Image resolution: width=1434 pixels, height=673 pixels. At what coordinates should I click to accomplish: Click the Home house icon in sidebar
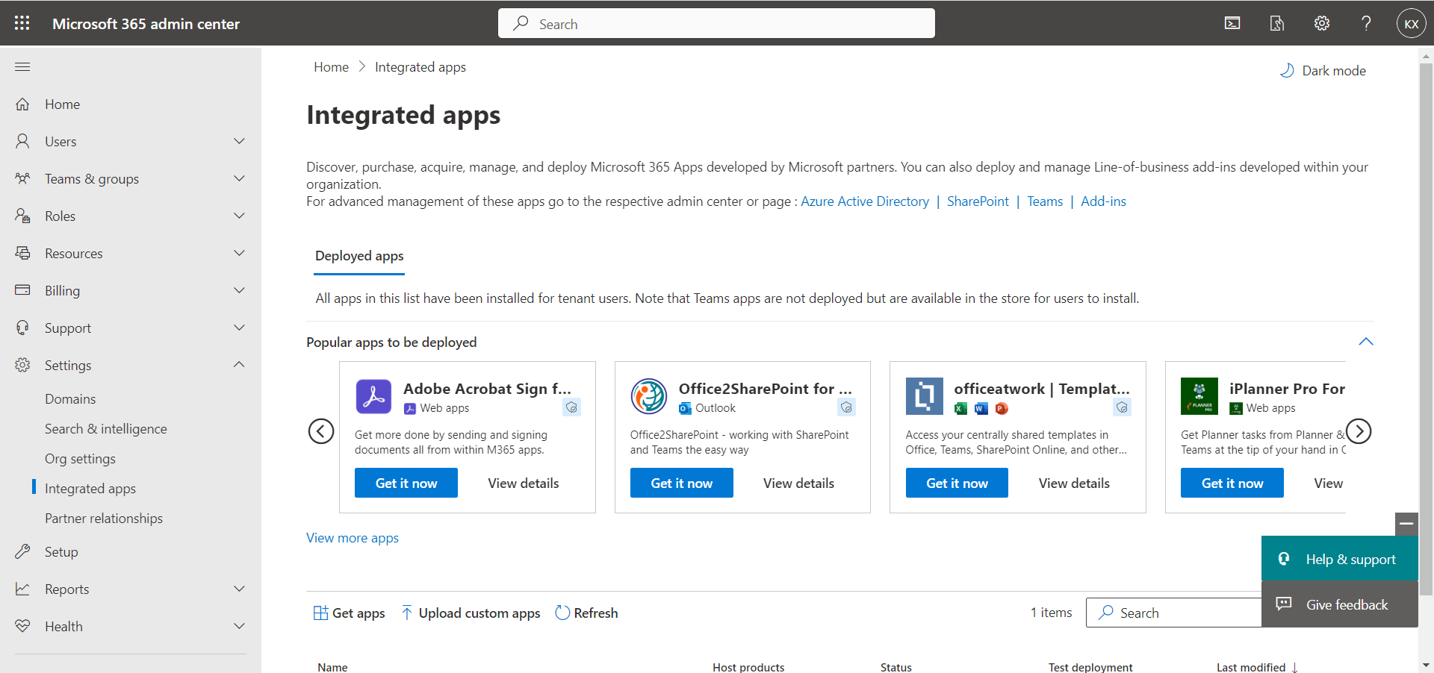tap(23, 104)
